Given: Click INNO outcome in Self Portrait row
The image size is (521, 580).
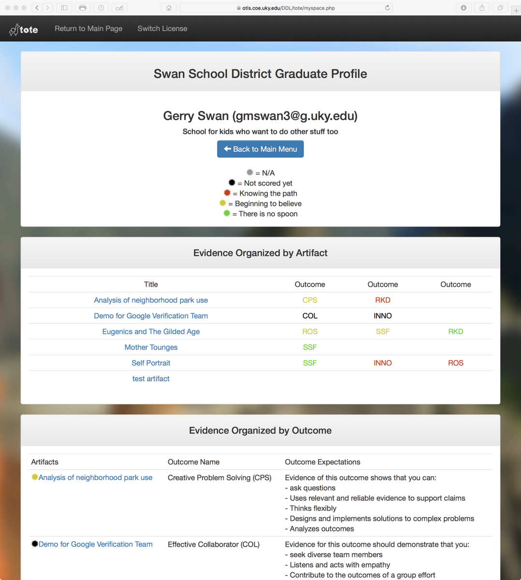Looking at the screenshot, I should tap(383, 363).
